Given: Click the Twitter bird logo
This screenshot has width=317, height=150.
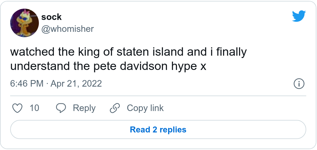Looking at the screenshot, I should pos(299,16).
